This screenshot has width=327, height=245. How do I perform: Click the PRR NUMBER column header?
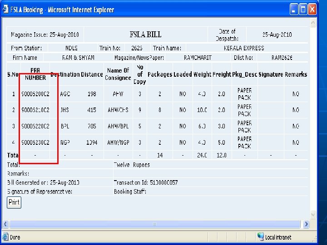point(35,74)
